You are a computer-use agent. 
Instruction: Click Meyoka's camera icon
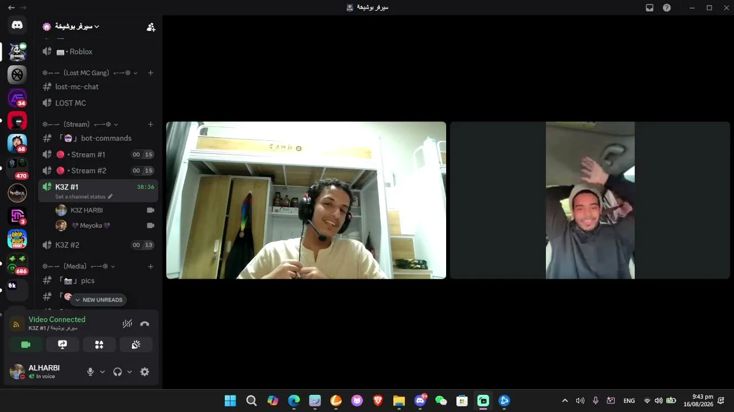click(x=150, y=225)
